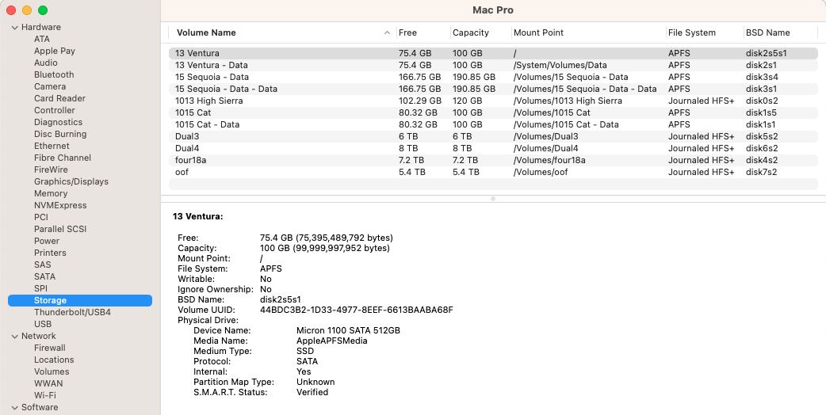Select ATA in the sidebar

click(x=41, y=39)
